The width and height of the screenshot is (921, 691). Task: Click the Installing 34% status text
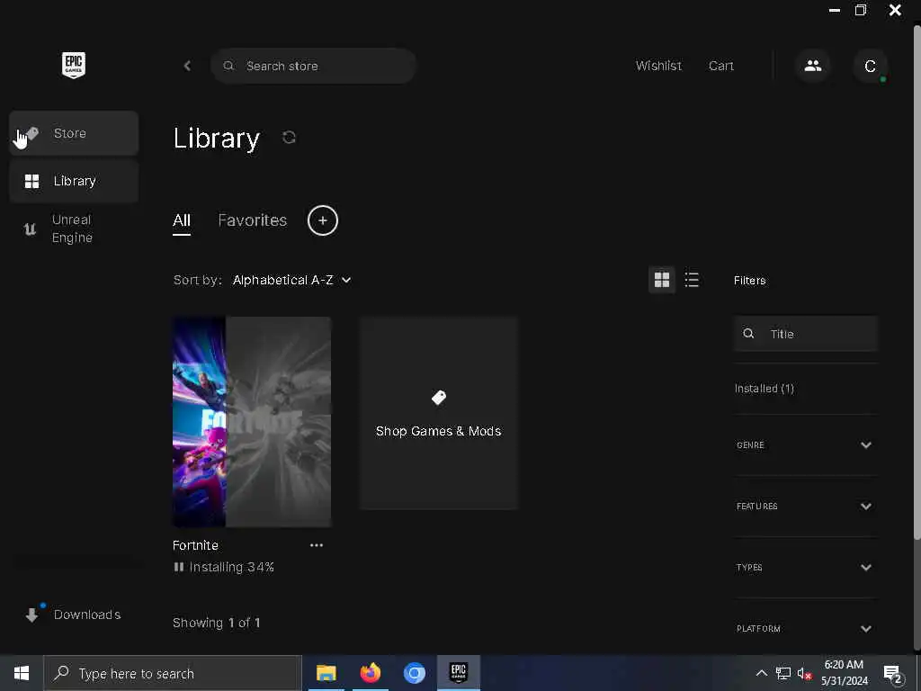pos(231,567)
